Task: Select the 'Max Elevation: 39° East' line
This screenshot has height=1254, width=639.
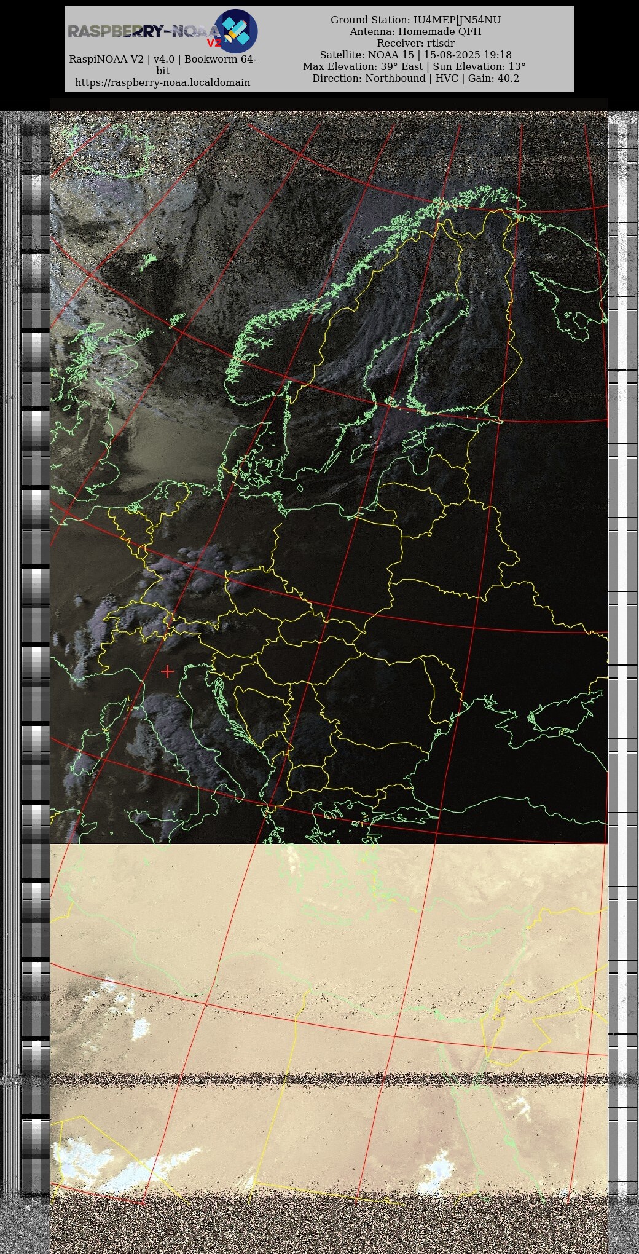Action: coord(364,66)
